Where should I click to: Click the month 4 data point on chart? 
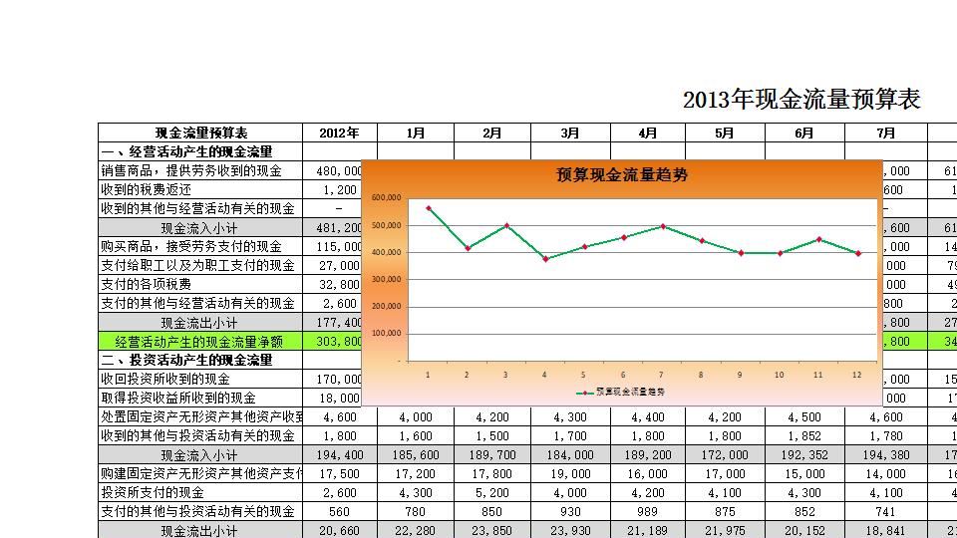[x=545, y=259]
